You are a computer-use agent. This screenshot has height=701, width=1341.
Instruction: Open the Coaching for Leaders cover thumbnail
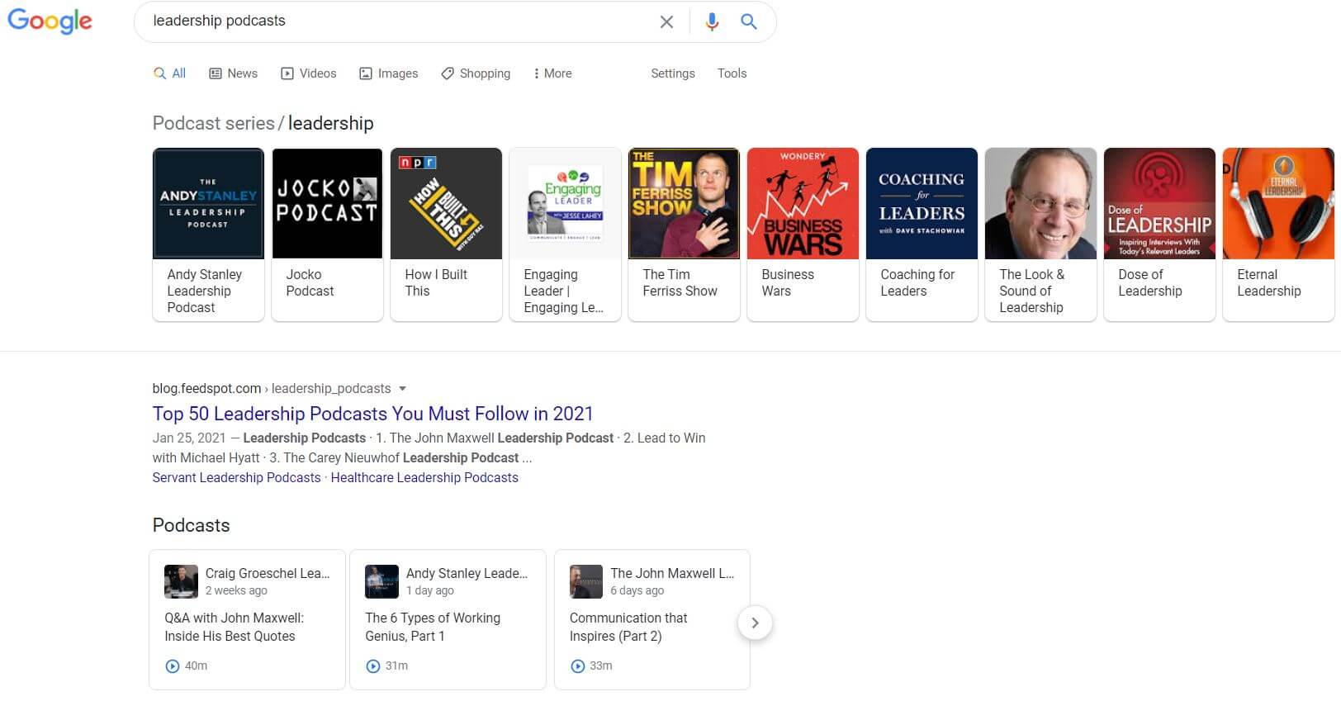click(922, 203)
